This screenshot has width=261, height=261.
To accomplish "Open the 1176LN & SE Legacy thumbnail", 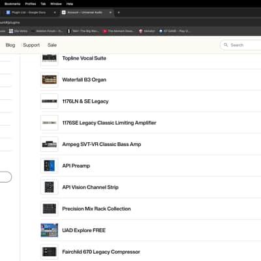I will 50,101.
